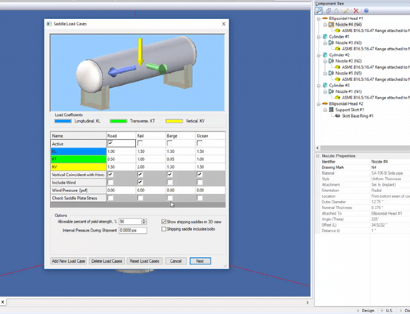
Task: Collapse the Nozzle #1 (N1) node
Action: 324,91
